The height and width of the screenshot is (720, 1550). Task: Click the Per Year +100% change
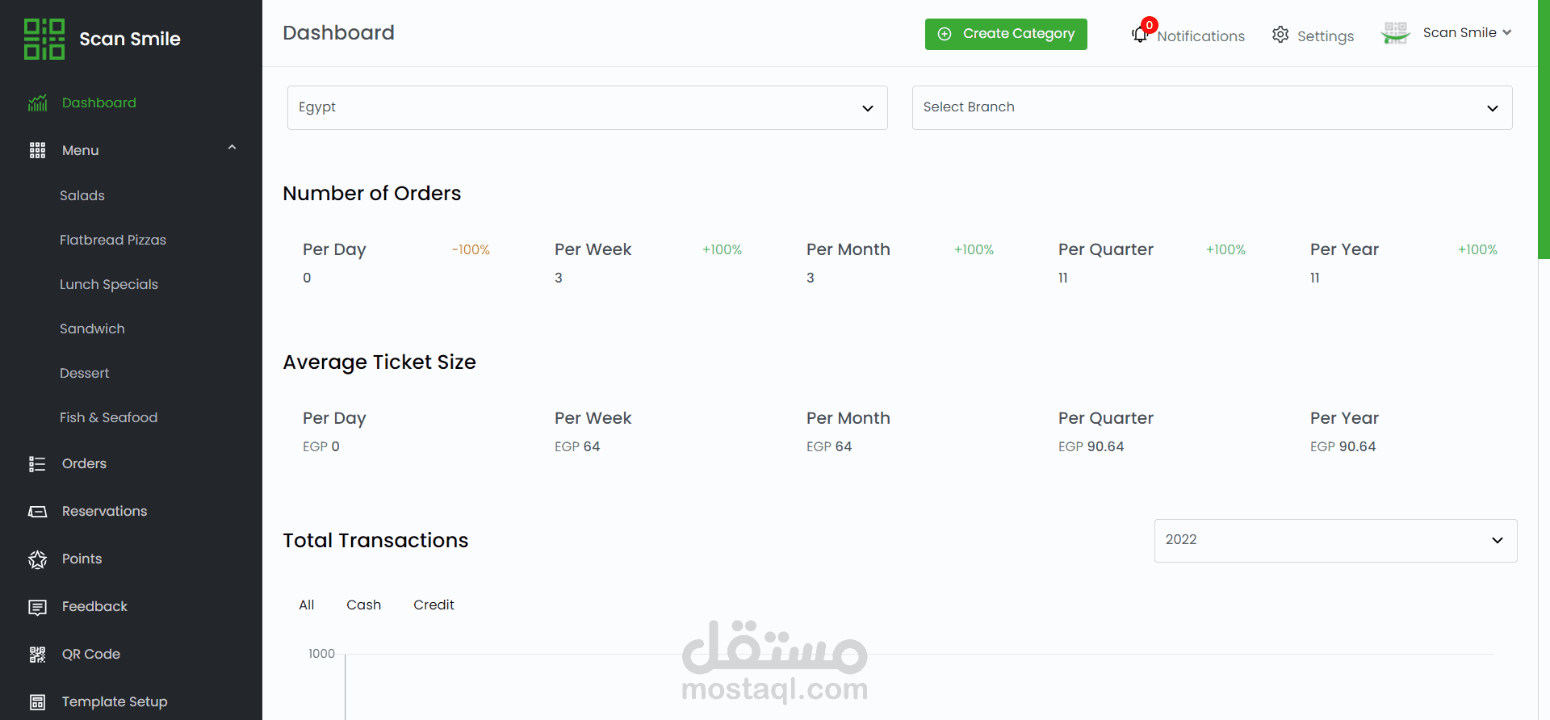point(1477,250)
